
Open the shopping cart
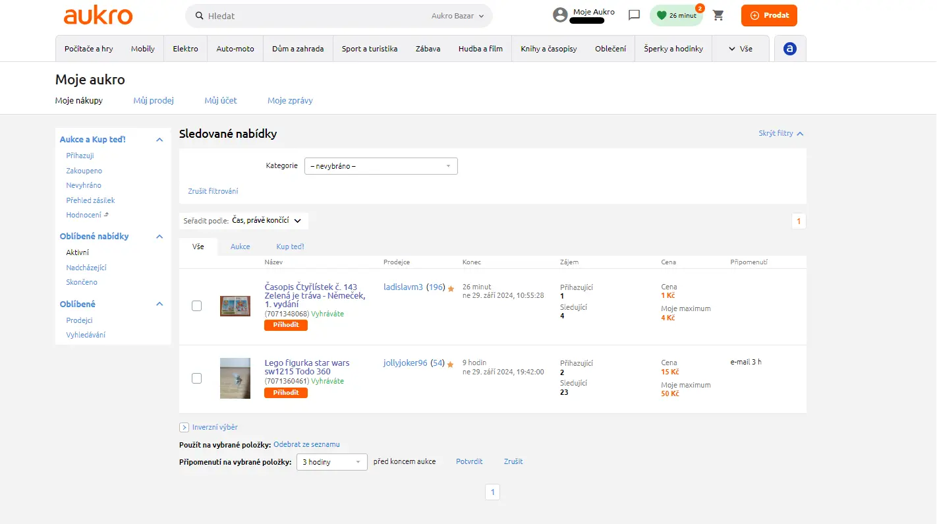[718, 15]
